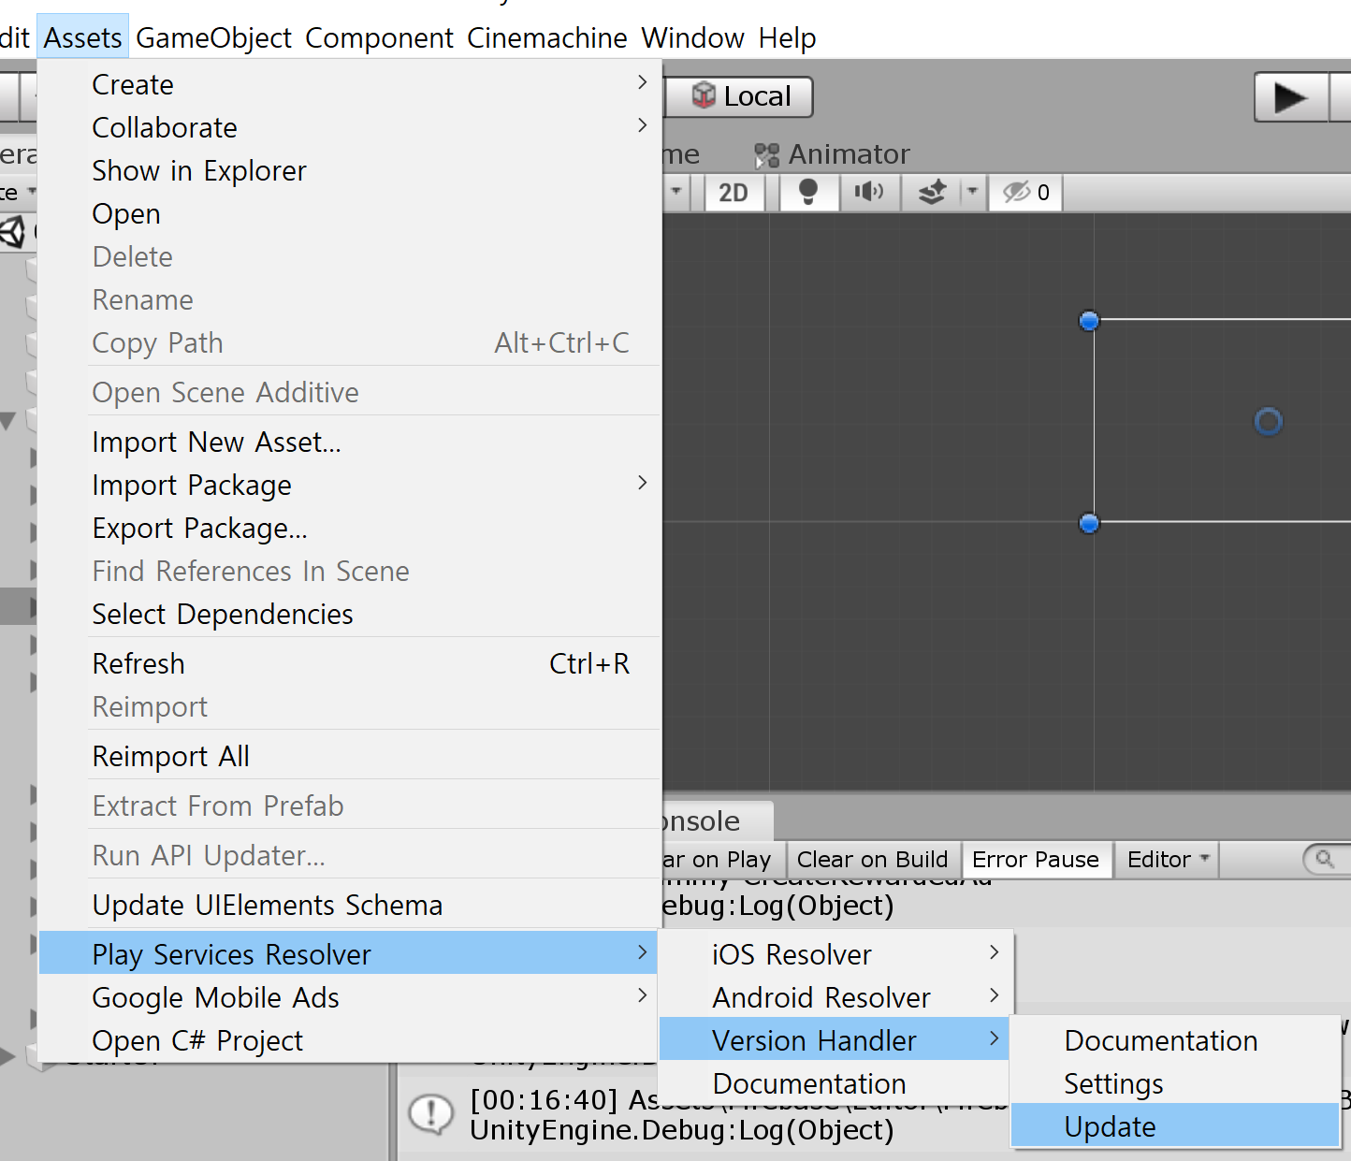Toggle scene audio speaker icon
Image resolution: width=1351 pixels, height=1161 pixels.
[x=869, y=192]
